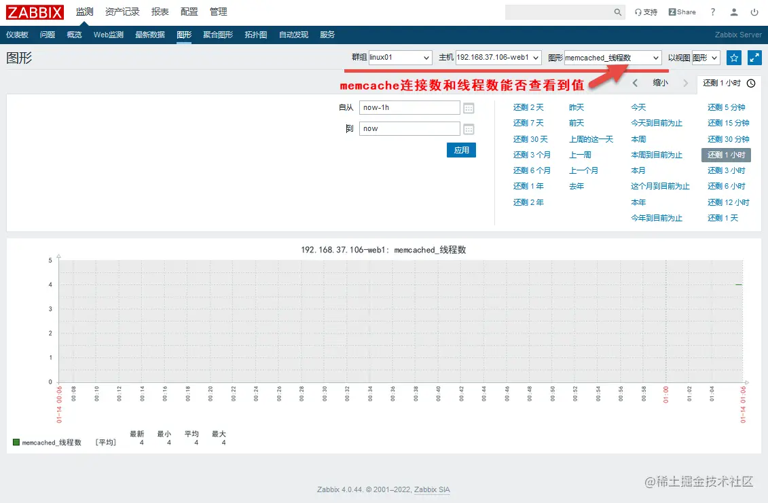Select 还剩 3 个月 time range
Image resolution: width=768 pixels, height=503 pixels.
pos(532,155)
